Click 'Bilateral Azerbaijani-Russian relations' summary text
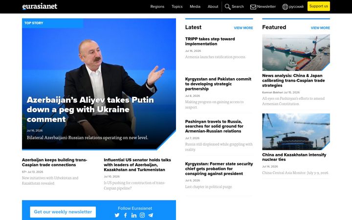The width and height of the screenshot is (352, 220). coord(88,137)
